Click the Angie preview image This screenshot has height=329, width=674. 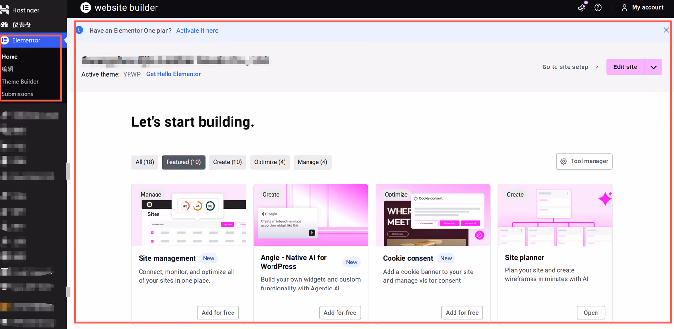(311, 215)
